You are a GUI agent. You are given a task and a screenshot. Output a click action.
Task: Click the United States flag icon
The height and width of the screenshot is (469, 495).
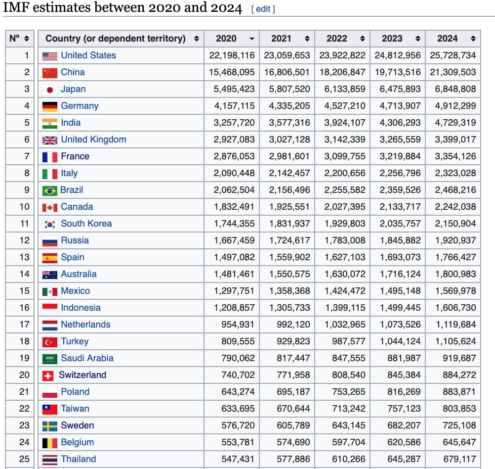50,55
